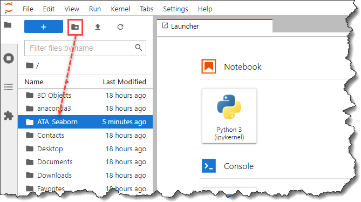Viewport: 361px width, 202px height.
Task: Open Running Terminals and Kernels sidebar
Action: (x=9, y=58)
